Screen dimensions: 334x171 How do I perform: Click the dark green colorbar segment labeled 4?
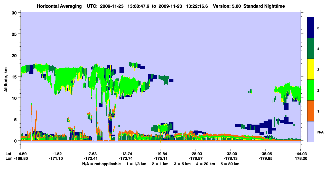(311, 48)
